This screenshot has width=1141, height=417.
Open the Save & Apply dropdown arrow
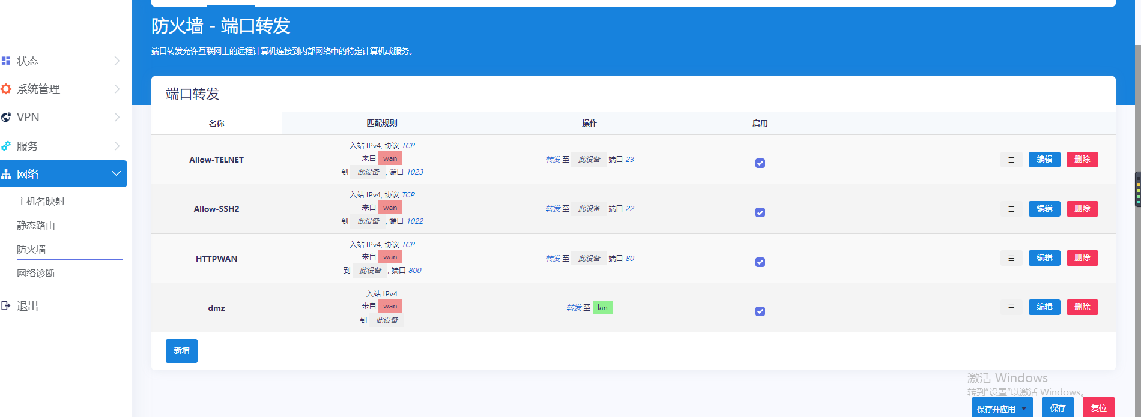(1024, 409)
